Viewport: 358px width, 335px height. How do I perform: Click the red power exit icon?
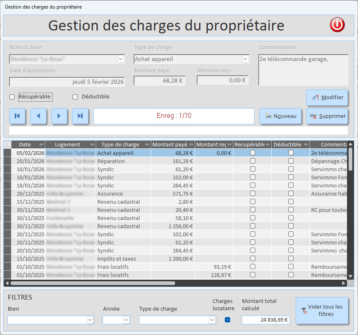pos(337,25)
